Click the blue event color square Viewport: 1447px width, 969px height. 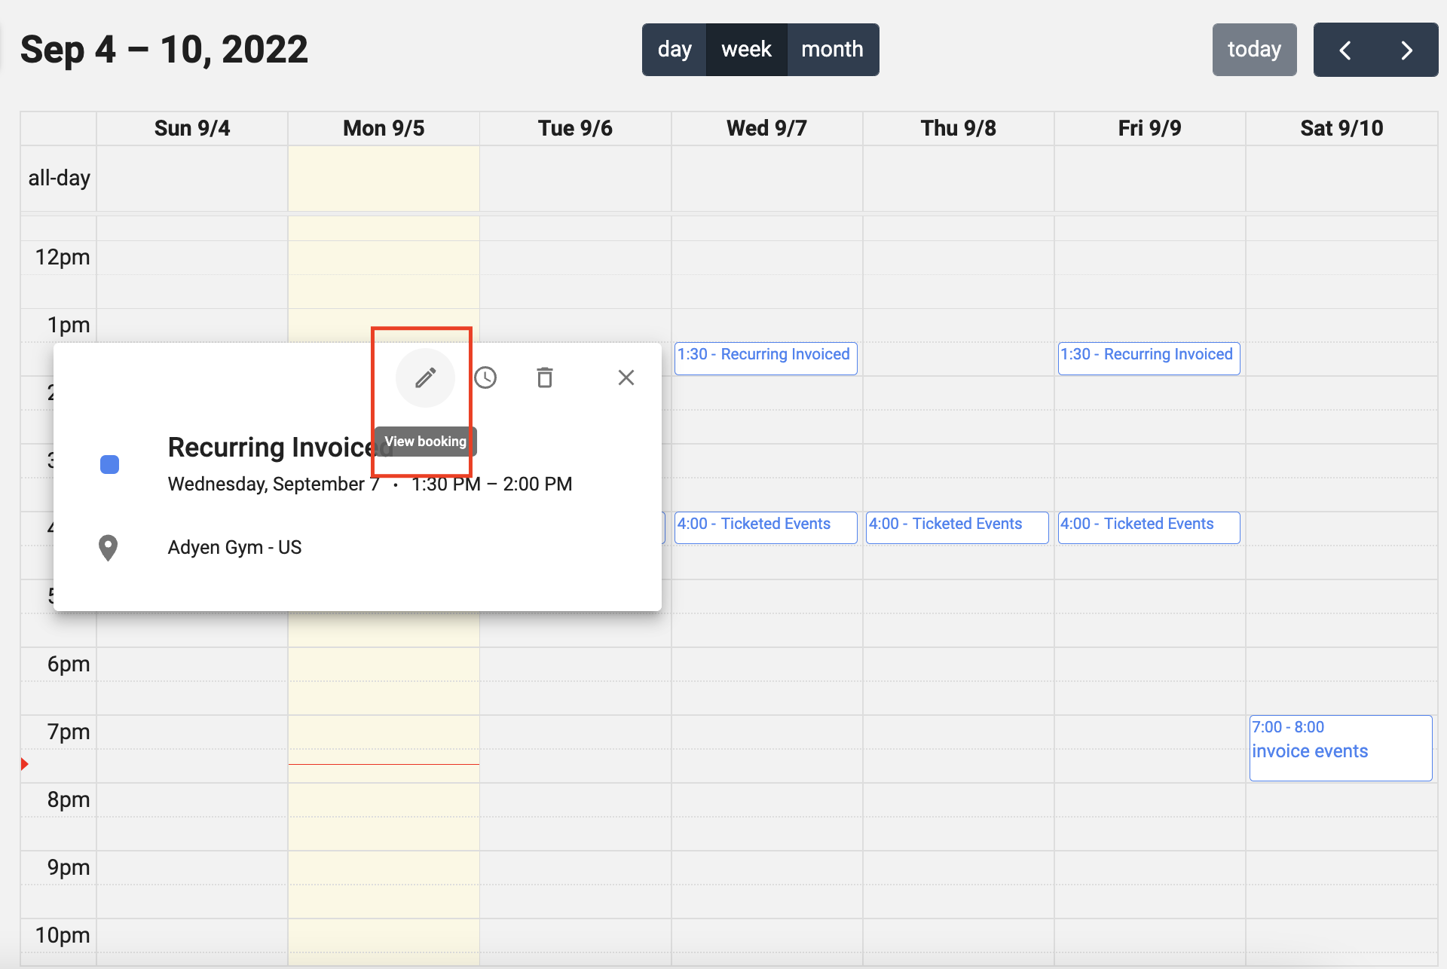coord(110,464)
